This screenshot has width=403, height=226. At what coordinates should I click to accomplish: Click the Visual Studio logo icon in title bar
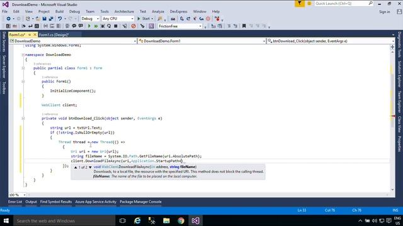tap(6, 4)
